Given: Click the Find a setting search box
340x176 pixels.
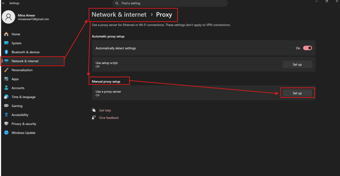Looking at the screenshot, I should click(170, 3).
